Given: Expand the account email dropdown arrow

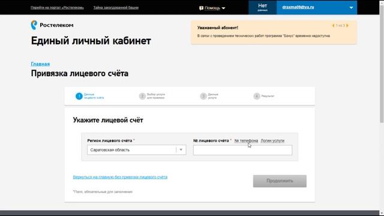Looking at the screenshot, I should pyautogui.click(x=351, y=8).
